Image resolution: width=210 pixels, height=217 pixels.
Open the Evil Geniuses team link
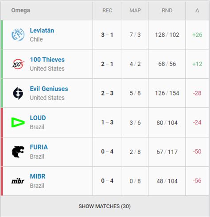(x=49, y=89)
